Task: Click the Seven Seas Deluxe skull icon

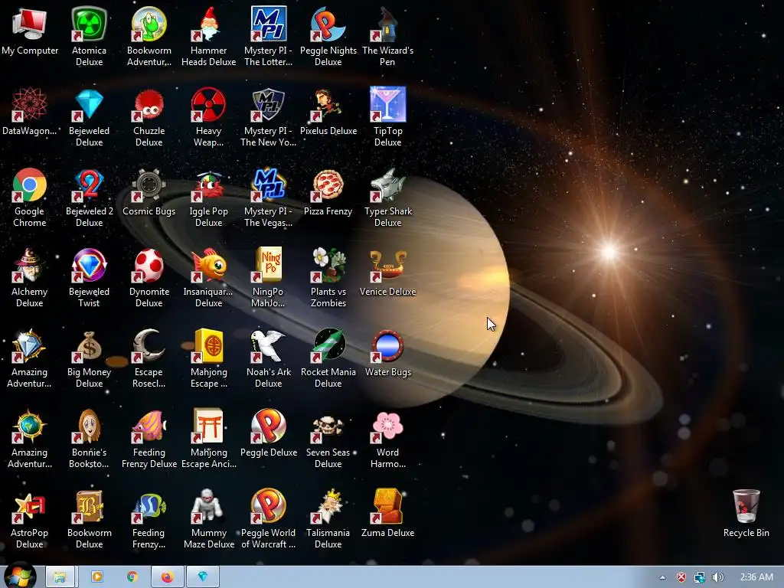Action: coord(328,426)
